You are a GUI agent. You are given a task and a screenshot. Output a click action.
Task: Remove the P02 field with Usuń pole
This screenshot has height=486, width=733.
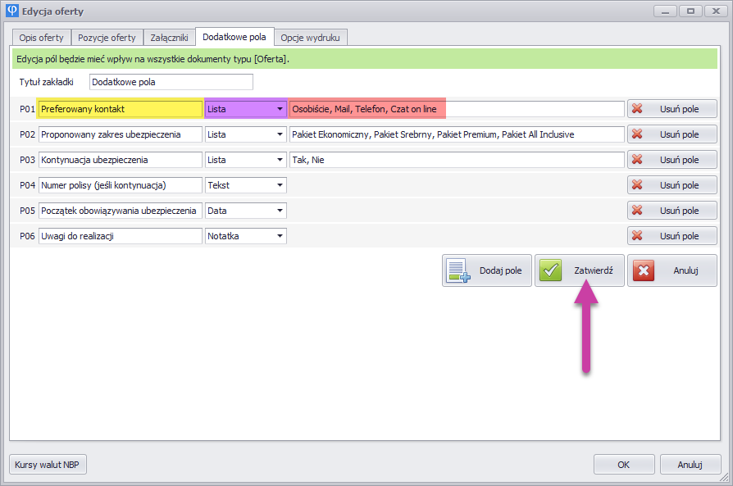coord(672,134)
